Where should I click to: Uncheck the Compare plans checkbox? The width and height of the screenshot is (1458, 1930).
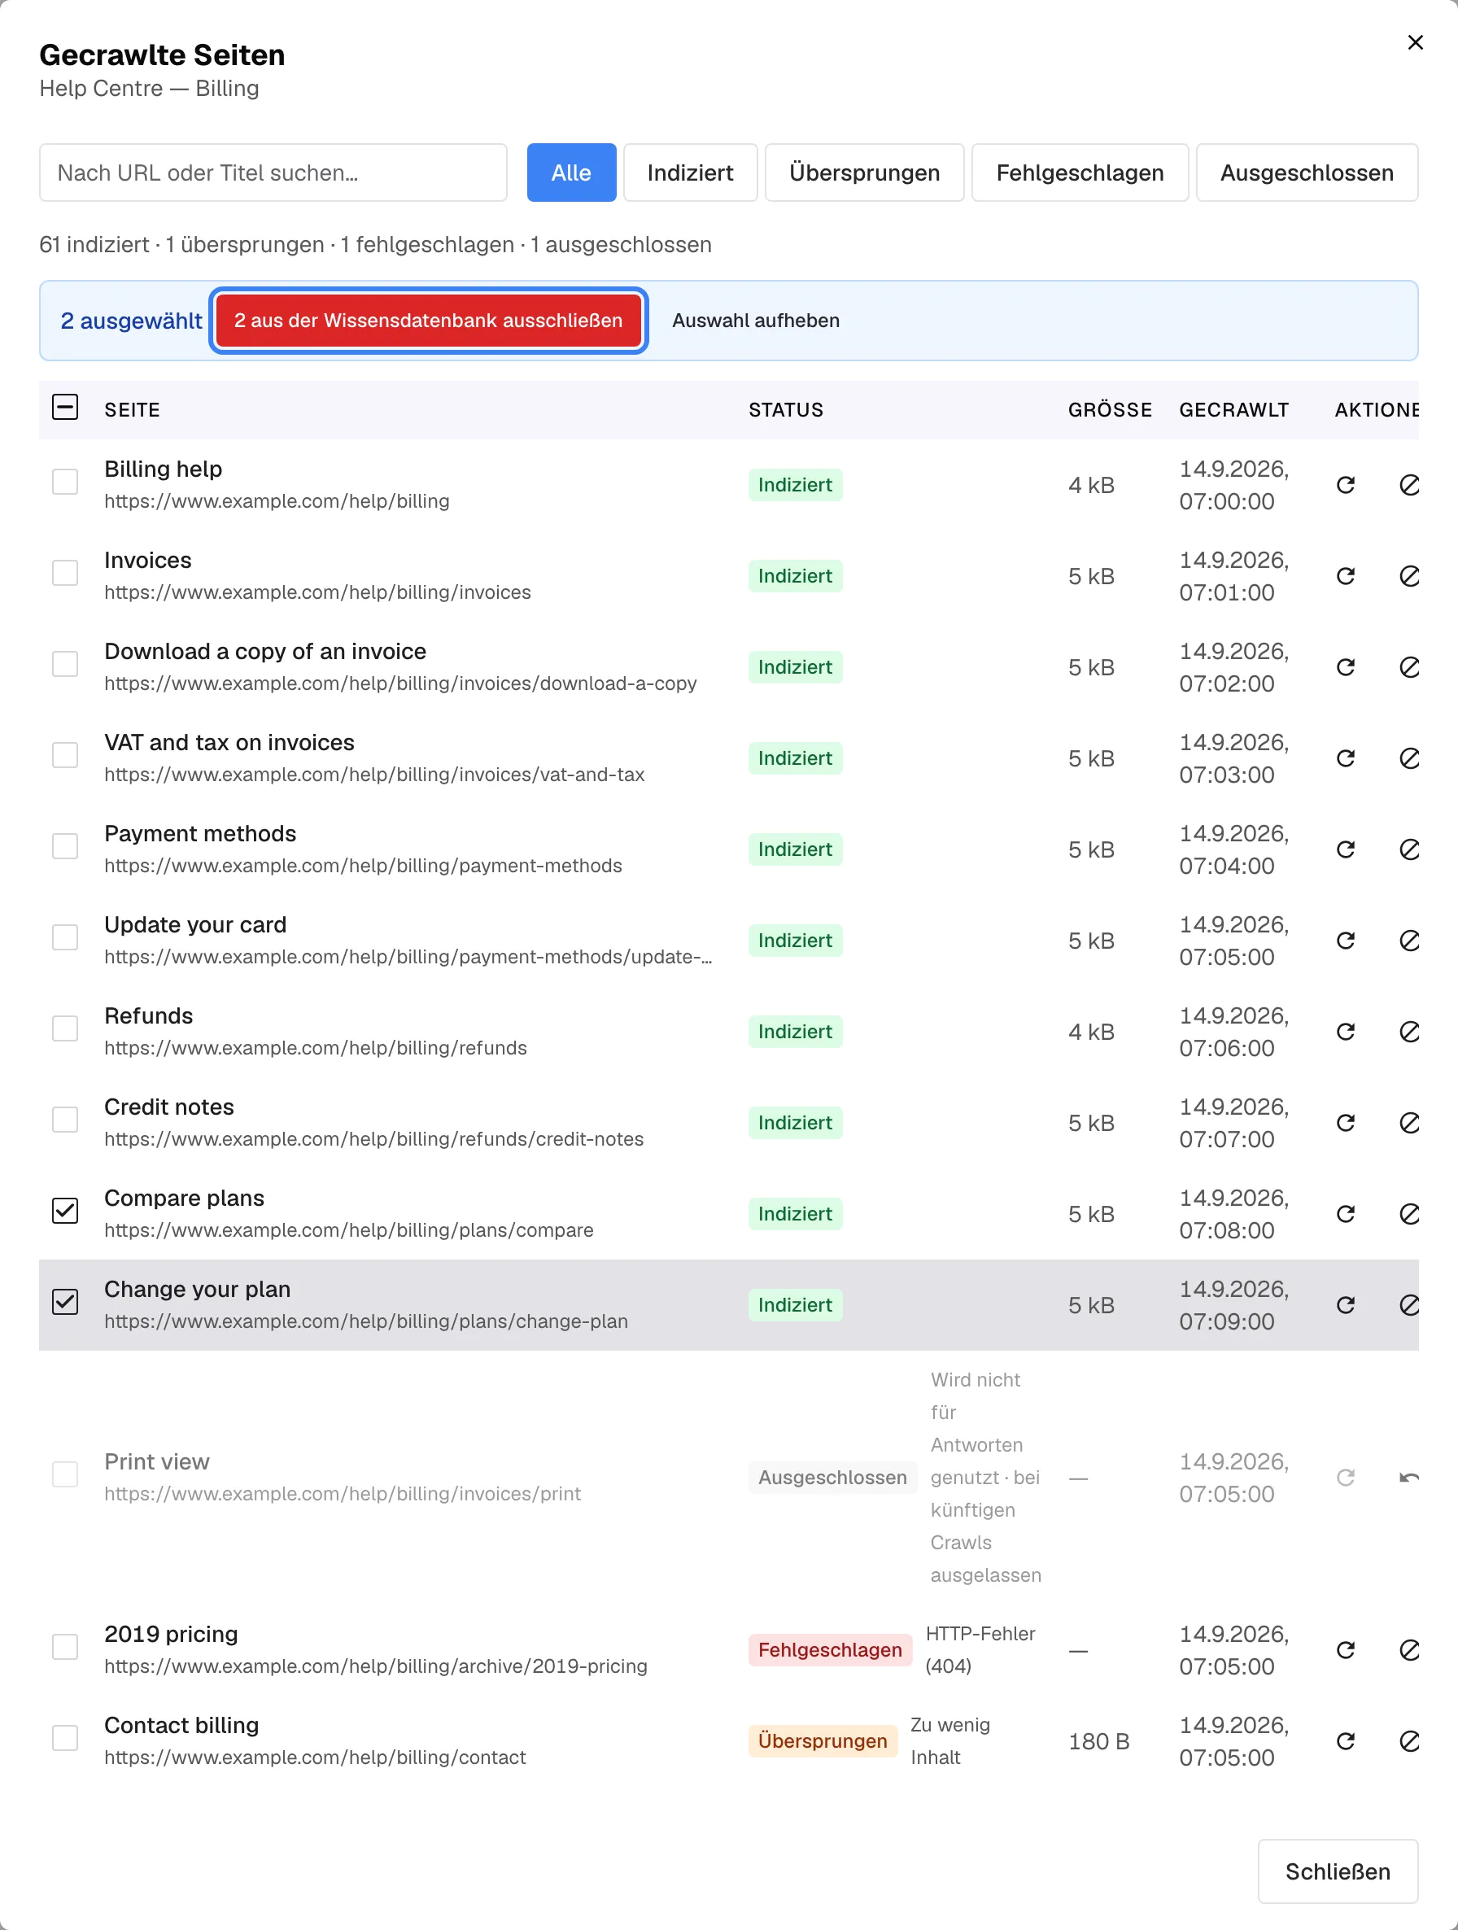tap(65, 1211)
